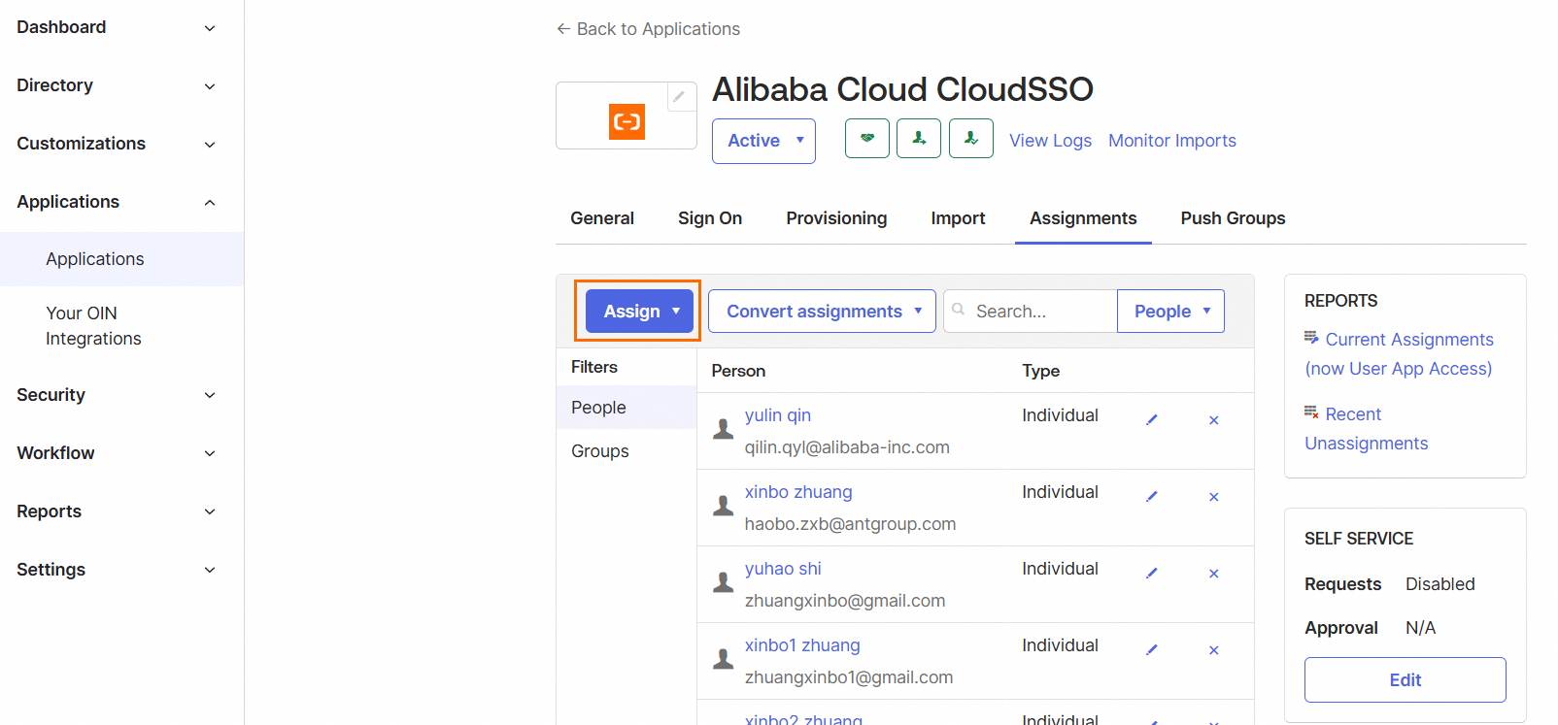Switch to the Provisioning tab
The image size is (1558, 725).
(x=836, y=218)
